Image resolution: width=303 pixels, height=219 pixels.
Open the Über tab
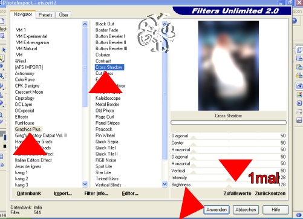pyautogui.click(x=64, y=15)
